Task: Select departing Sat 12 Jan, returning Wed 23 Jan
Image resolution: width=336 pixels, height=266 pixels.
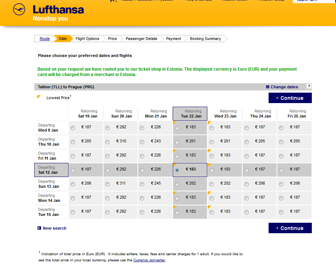Action: coord(212,170)
